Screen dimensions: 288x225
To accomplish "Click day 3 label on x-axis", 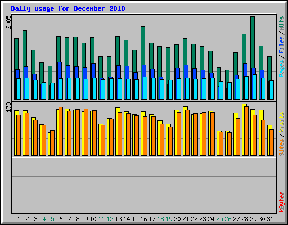I will coord(35,219).
